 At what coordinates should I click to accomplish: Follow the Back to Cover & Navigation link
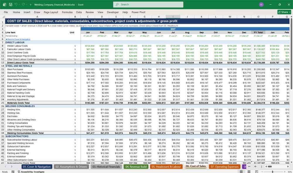(18, 39)
